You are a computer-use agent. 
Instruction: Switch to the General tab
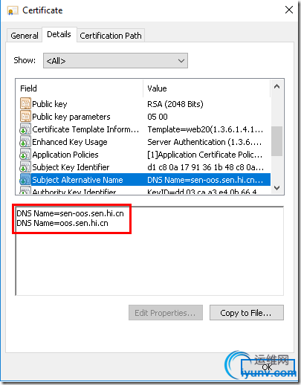point(25,36)
